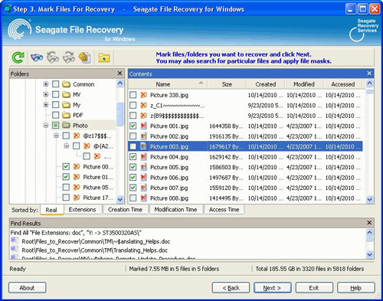Click the Find Next binoculars icon
Viewport: 383px width, 301px height.
click(69, 57)
